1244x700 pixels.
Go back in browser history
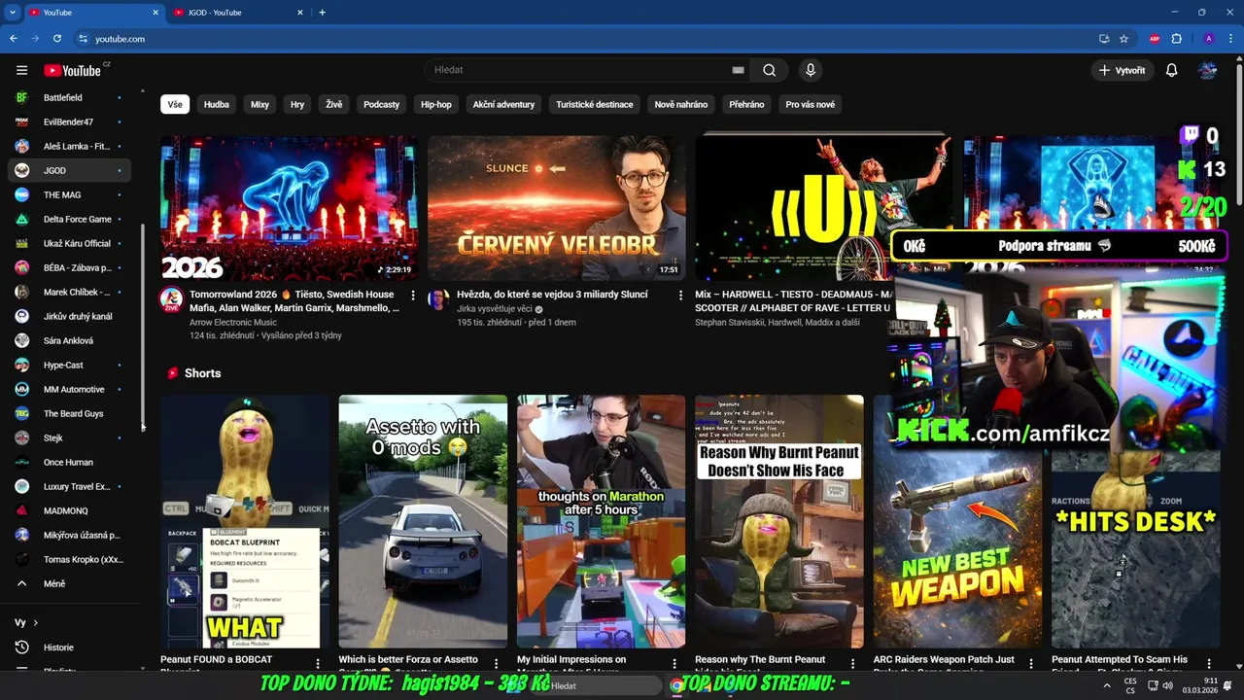click(x=14, y=39)
